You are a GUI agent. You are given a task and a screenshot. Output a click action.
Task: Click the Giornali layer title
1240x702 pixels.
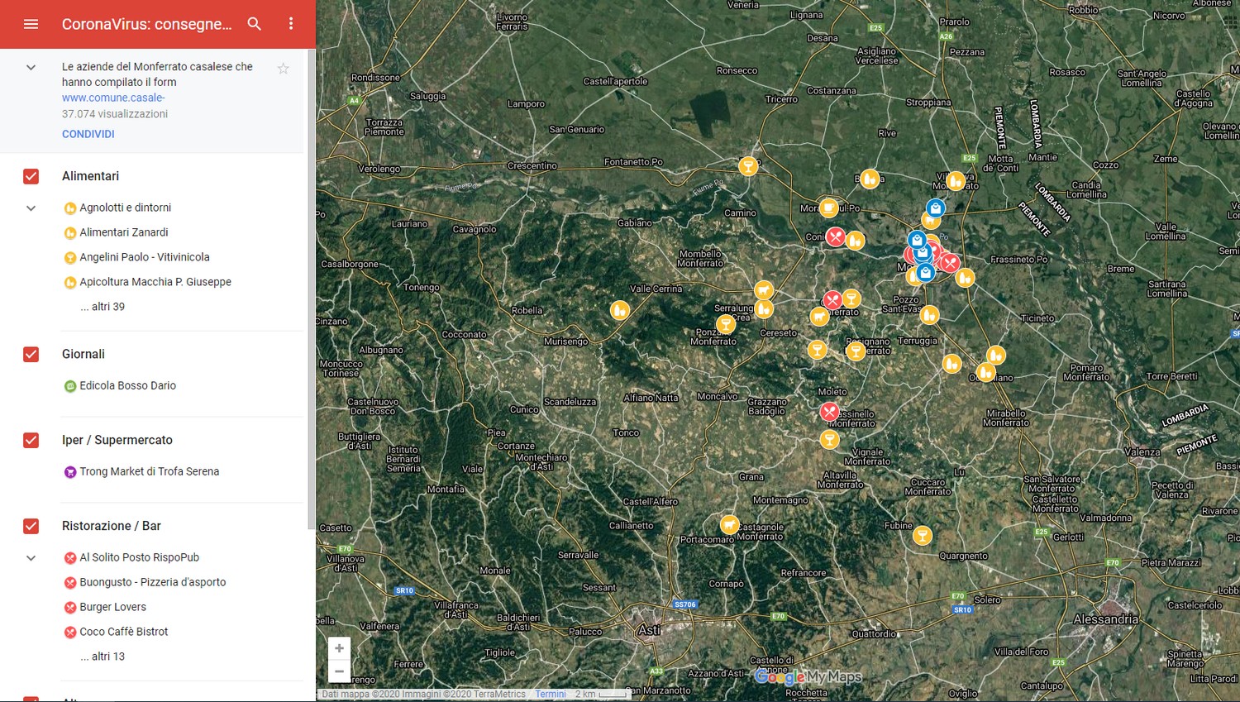(83, 354)
